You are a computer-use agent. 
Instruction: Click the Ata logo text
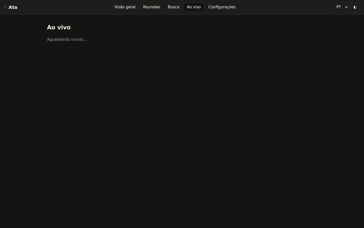pyautogui.click(x=13, y=7)
